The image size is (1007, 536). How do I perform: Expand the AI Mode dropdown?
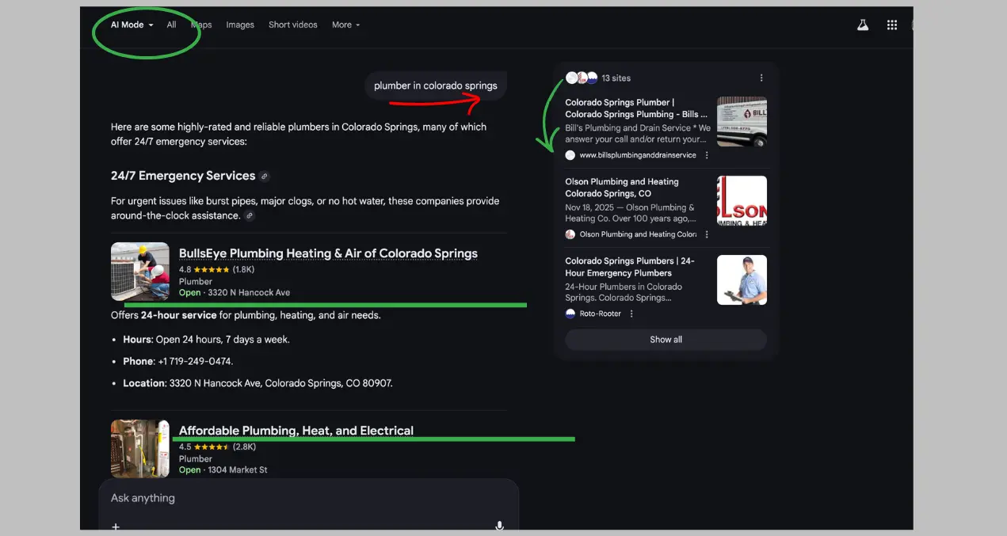132,25
